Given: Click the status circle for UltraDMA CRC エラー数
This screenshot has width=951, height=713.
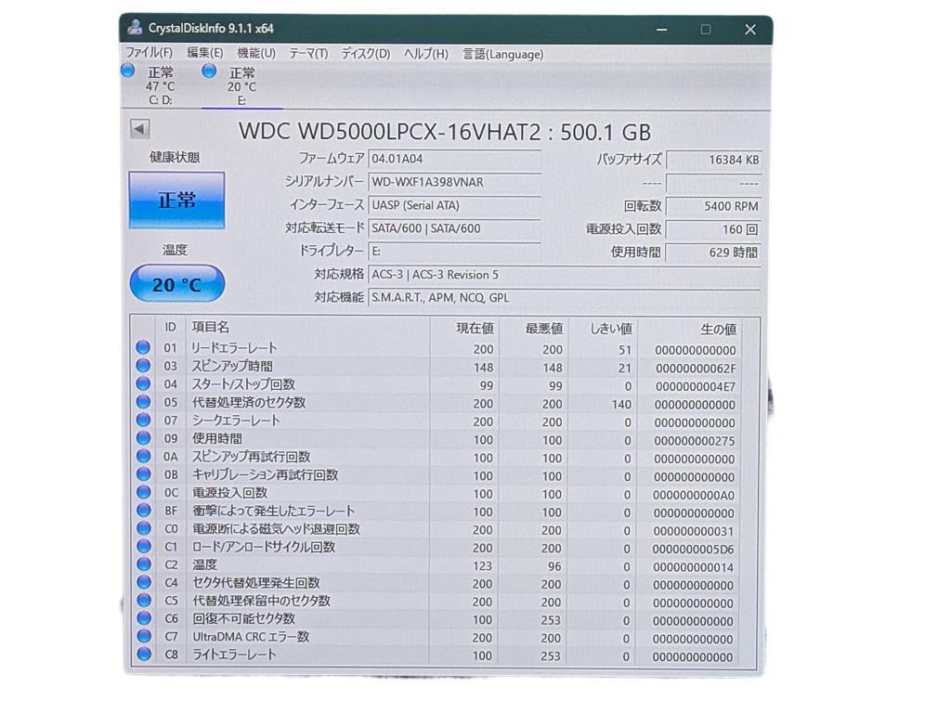Looking at the screenshot, I should [144, 636].
